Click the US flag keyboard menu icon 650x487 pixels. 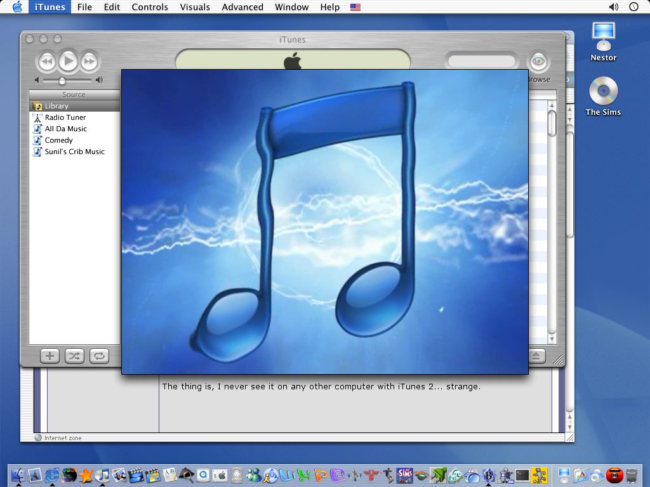355,7
